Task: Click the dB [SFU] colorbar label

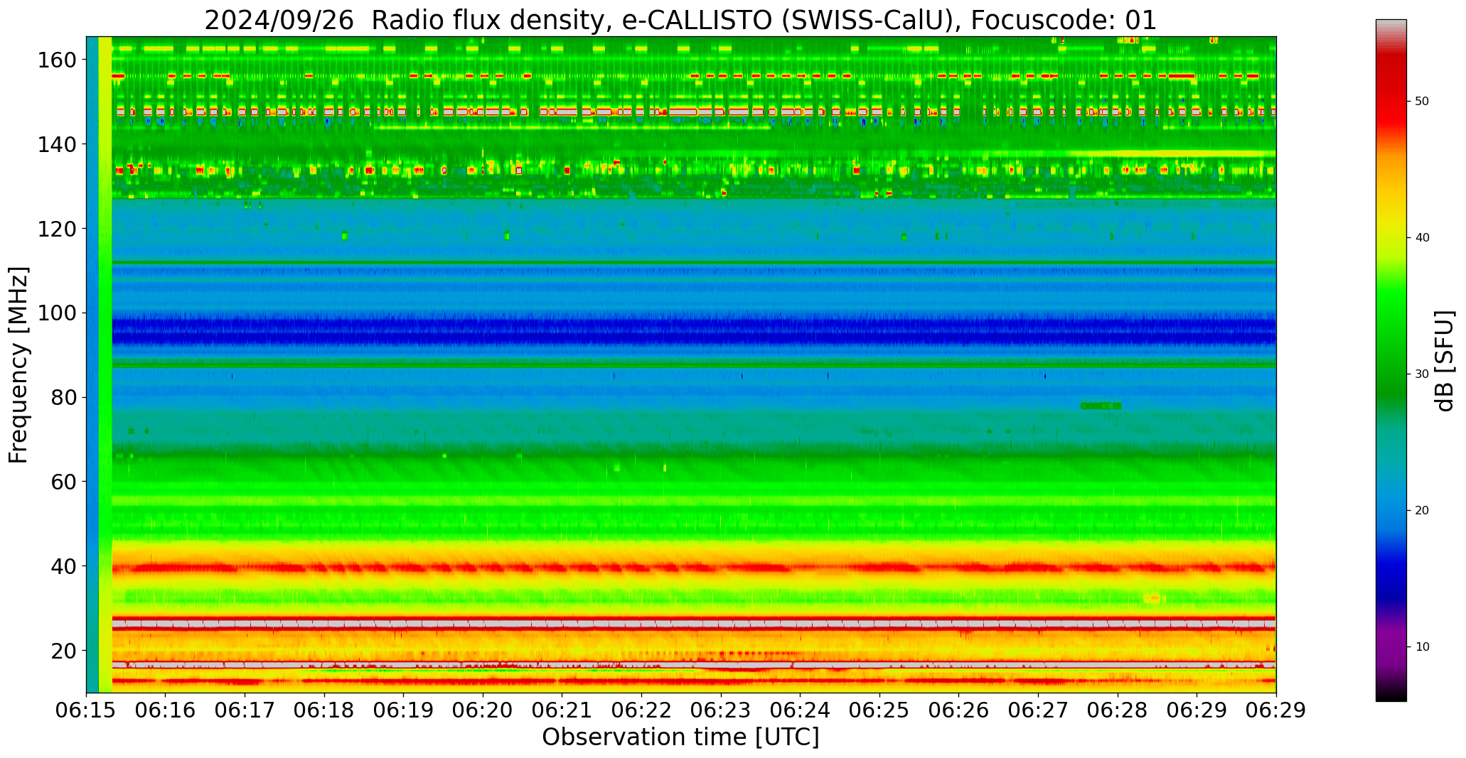Action: (x=1445, y=361)
